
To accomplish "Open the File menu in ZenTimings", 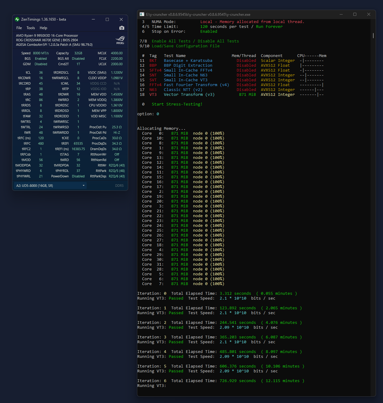I will (x=19, y=28).
